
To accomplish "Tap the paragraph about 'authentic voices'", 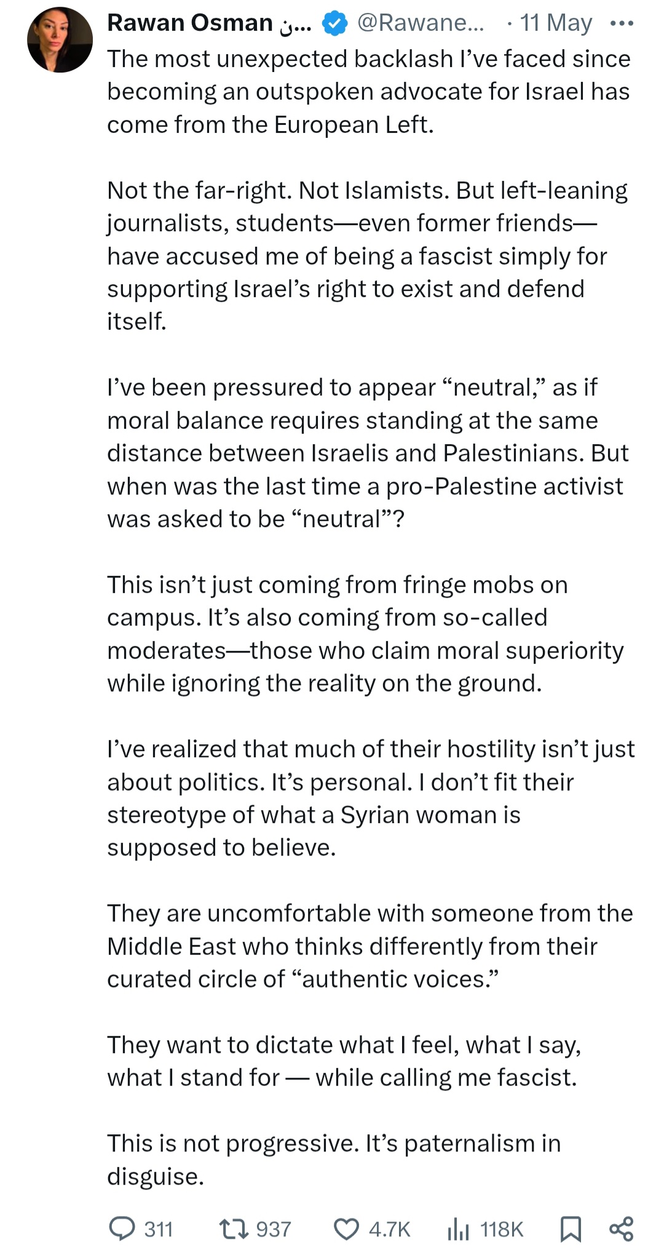I will [370, 946].
